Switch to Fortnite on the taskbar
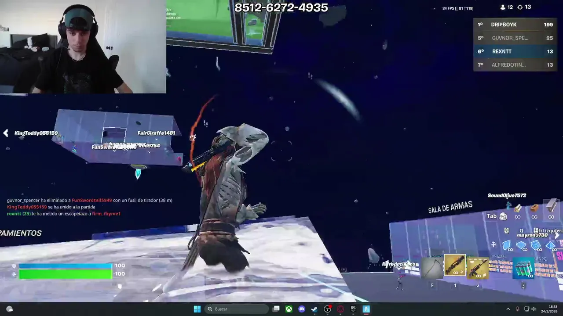Screen dimensions: 563x316 (366, 309)
